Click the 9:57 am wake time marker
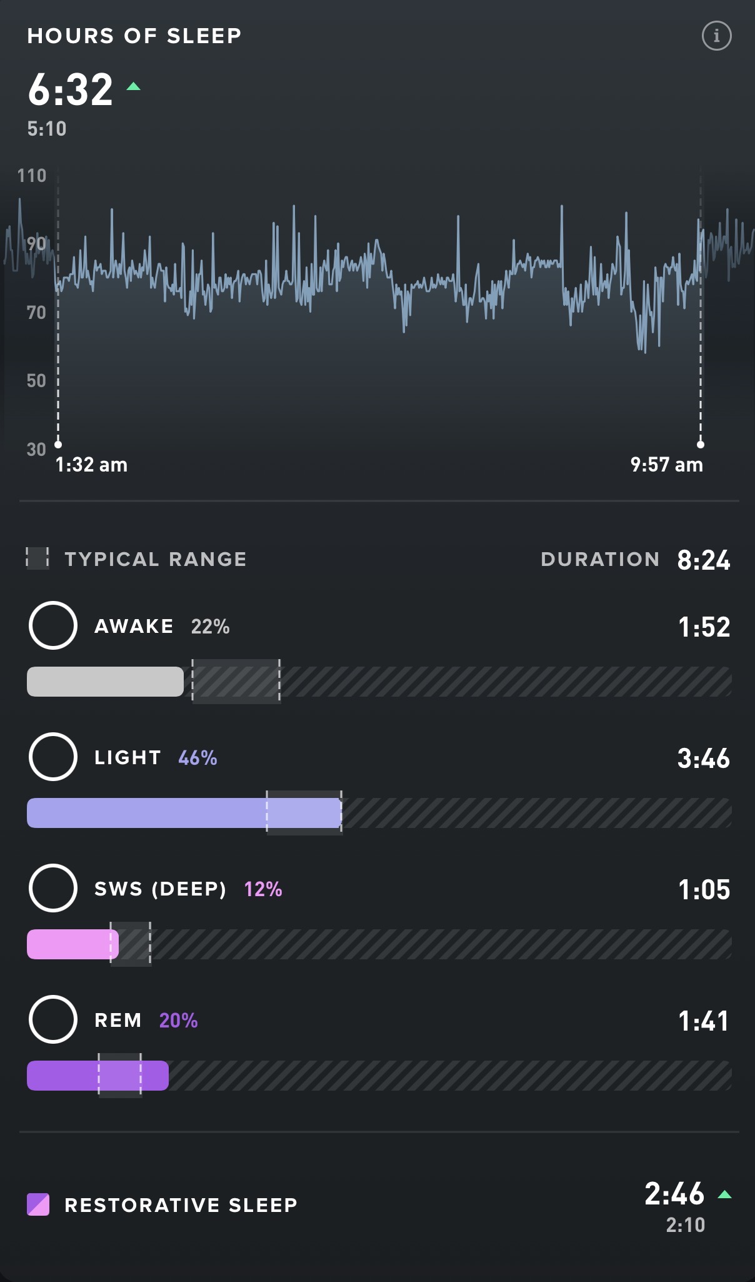Viewport: 755px width, 1282px height. 701,445
